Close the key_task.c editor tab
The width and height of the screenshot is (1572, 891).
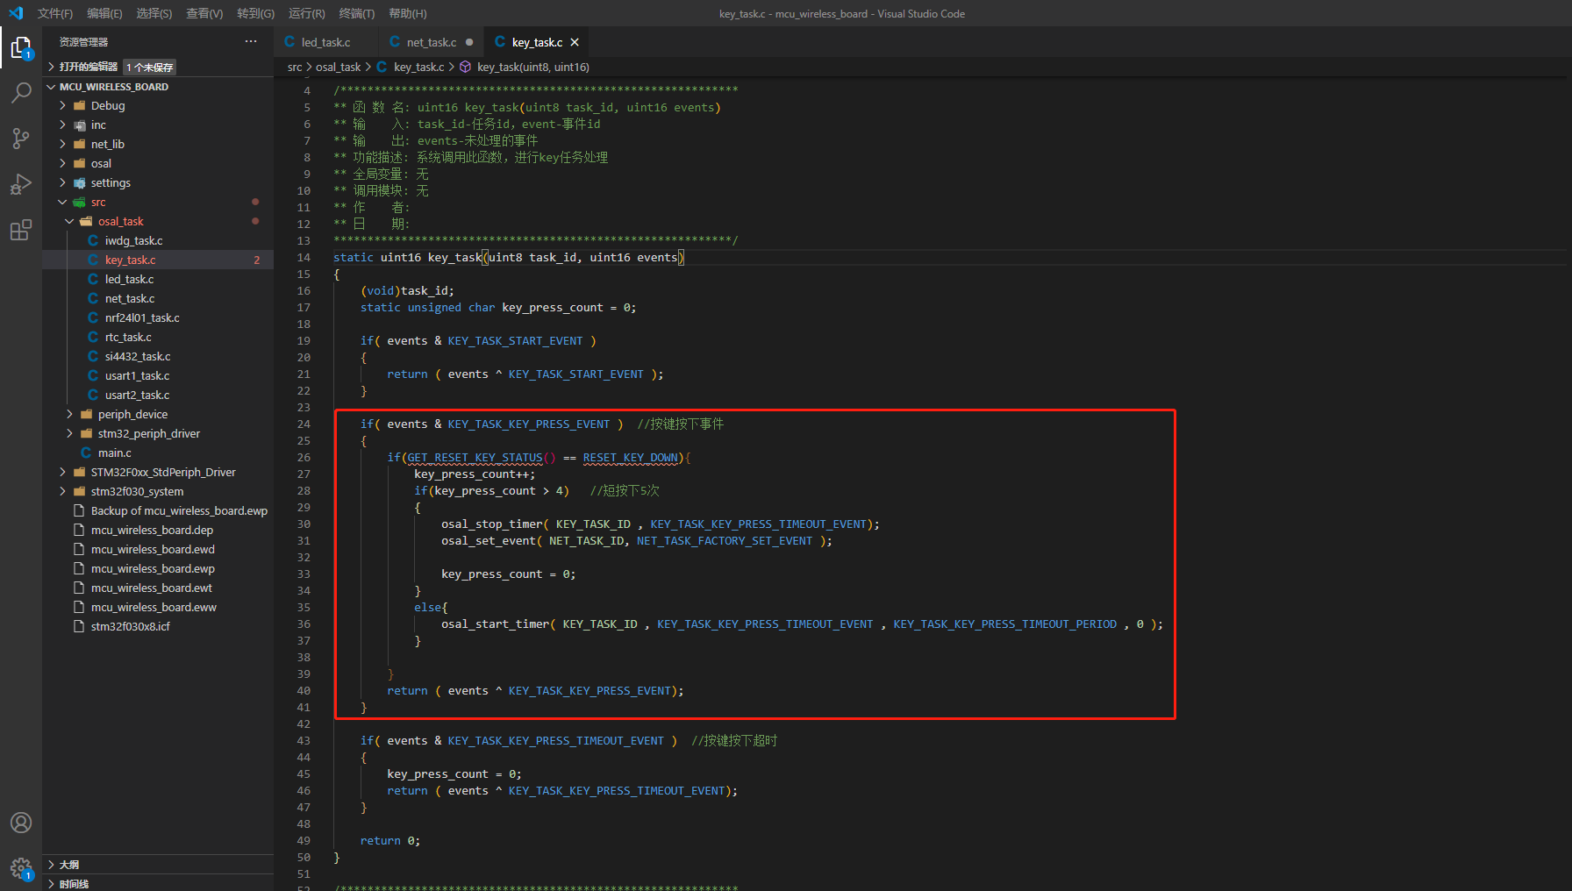point(575,42)
